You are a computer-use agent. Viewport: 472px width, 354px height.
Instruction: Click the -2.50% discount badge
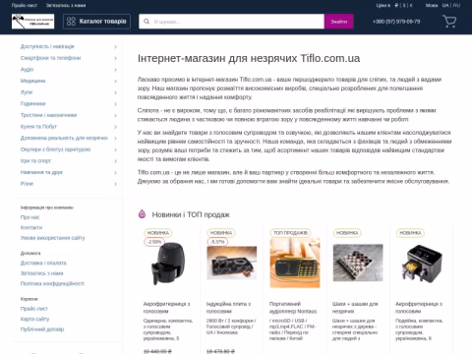(154, 242)
